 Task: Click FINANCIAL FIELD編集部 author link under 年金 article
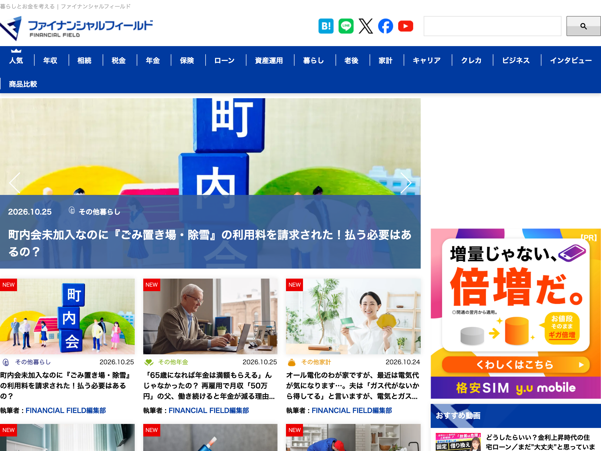tap(209, 410)
